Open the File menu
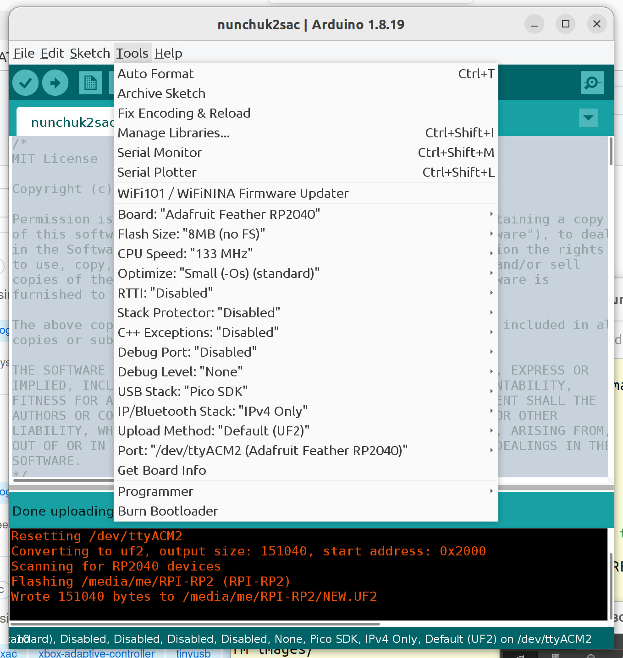Viewport: 623px width, 658px height. (24, 53)
